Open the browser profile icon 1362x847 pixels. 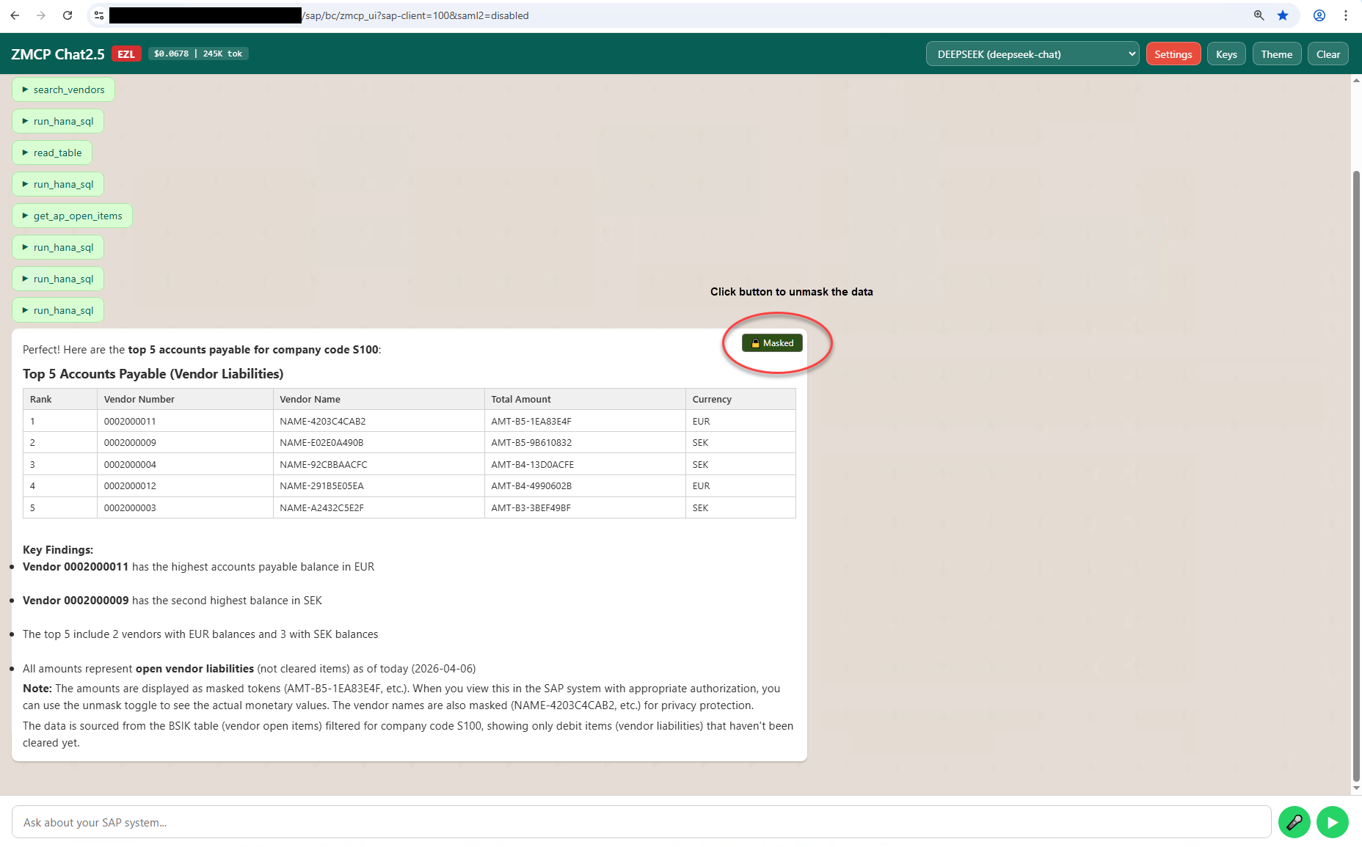[x=1319, y=15]
